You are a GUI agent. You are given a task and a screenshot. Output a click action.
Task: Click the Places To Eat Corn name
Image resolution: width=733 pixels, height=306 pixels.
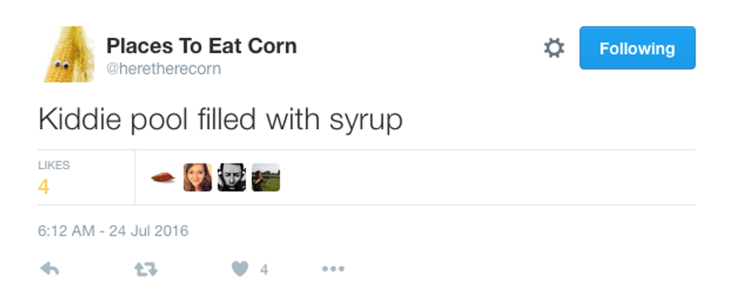tap(201, 46)
